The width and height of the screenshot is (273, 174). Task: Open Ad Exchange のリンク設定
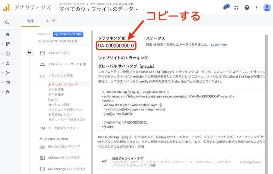click(66, 169)
